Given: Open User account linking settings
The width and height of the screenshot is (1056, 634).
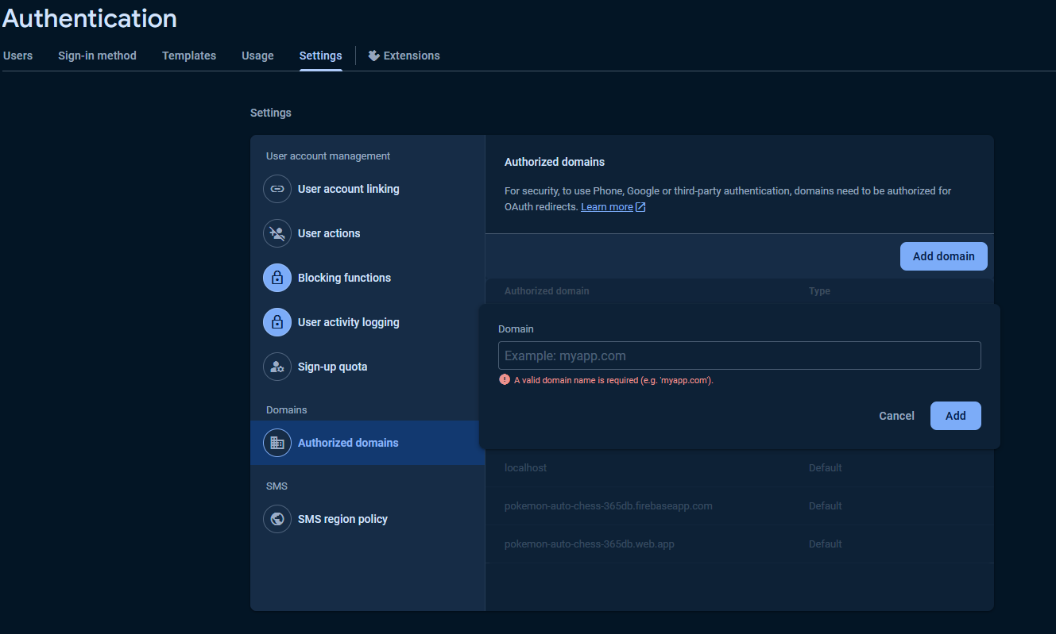Looking at the screenshot, I should 368,189.
